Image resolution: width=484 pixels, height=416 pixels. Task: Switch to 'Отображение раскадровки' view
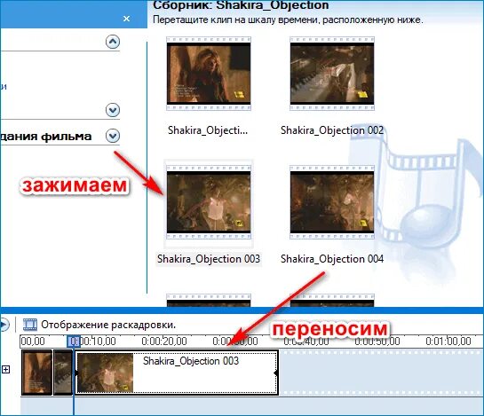point(108,325)
